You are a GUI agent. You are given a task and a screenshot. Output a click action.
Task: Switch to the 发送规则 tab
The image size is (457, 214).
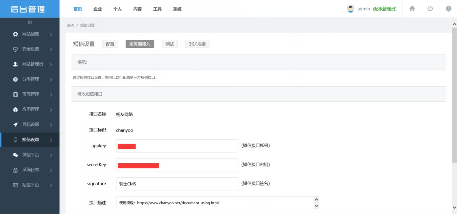click(197, 44)
